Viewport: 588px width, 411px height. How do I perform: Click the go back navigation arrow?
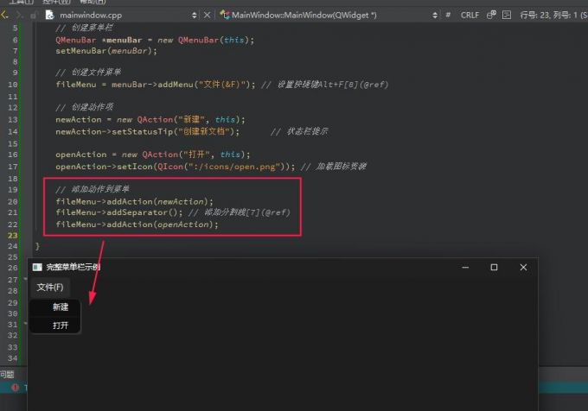point(4,15)
